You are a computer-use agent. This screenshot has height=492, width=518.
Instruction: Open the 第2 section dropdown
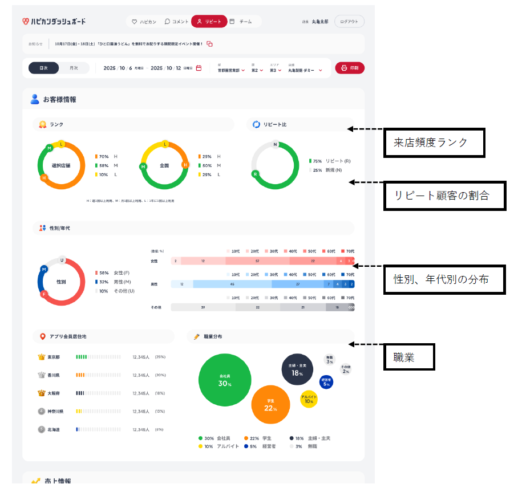tap(257, 71)
